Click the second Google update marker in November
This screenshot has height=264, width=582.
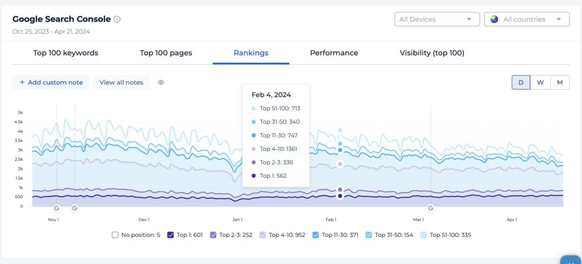coord(74,208)
